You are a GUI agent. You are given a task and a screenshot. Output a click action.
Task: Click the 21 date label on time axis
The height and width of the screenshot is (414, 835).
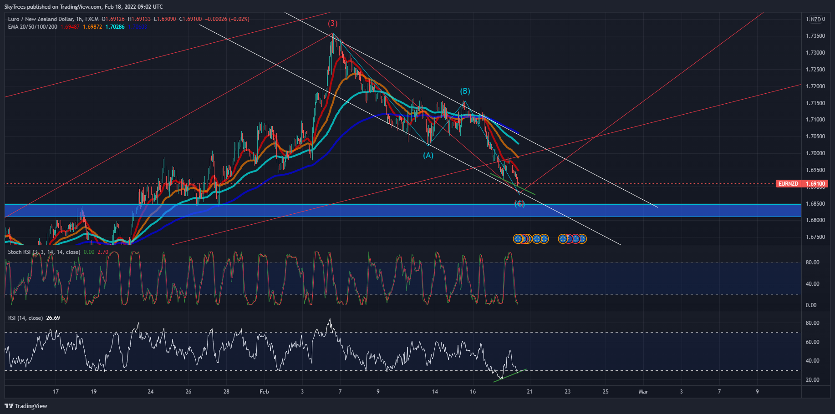[x=530, y=392]
